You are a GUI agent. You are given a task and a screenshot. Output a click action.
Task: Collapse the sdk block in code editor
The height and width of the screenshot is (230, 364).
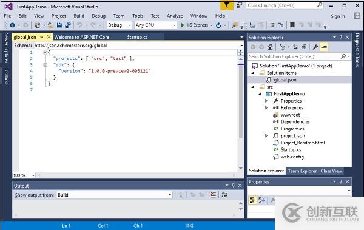coord(45,65)
